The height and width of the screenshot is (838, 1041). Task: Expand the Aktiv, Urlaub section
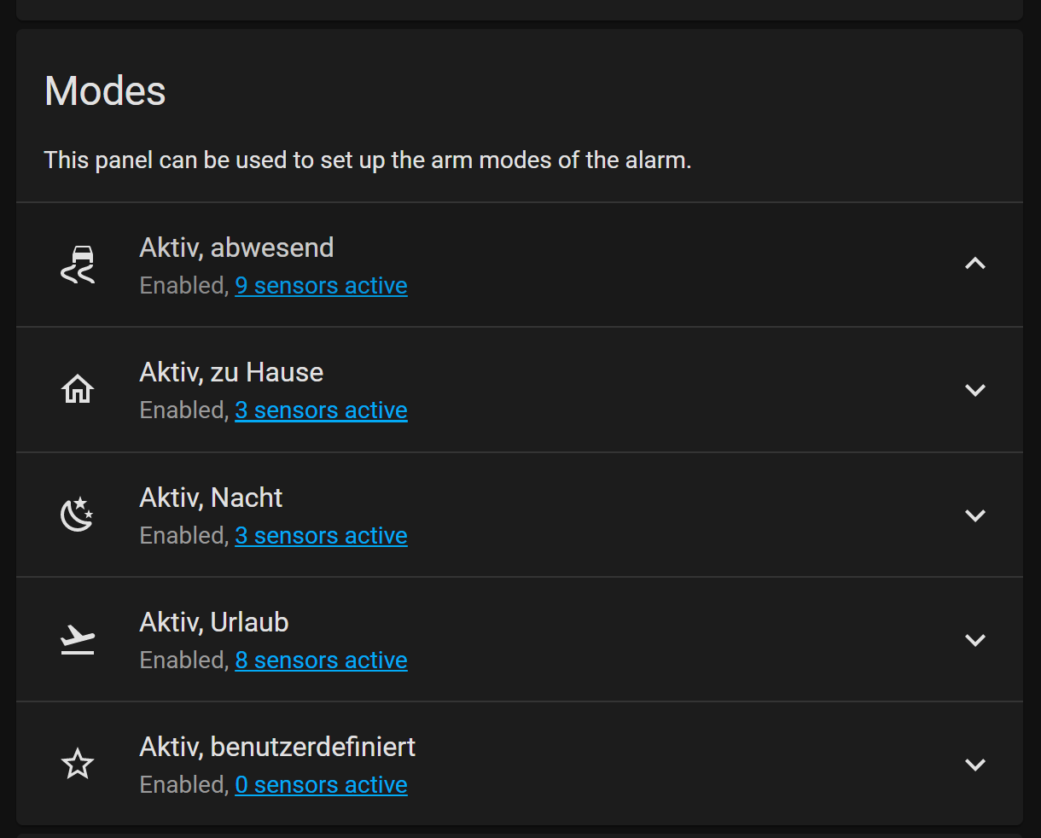click(974, 639)
